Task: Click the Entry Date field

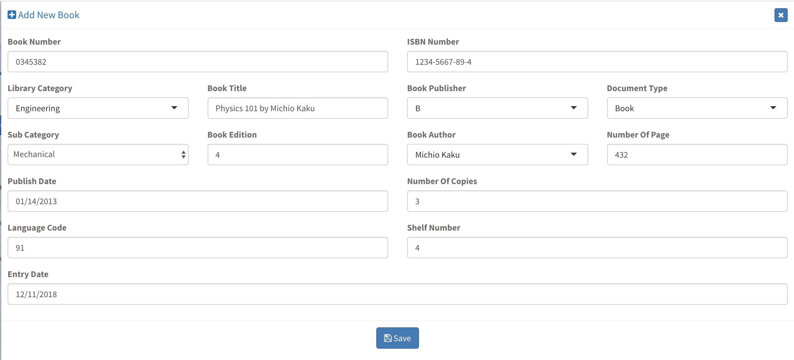Action: click(x=397, y=294)
